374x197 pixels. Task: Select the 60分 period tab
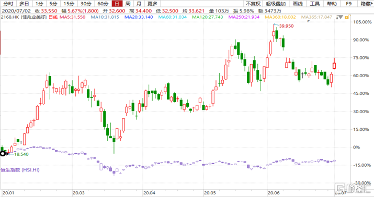(103, 4)
